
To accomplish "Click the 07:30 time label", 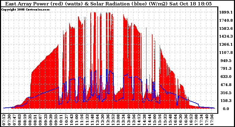I will click(x=9, y=120).
